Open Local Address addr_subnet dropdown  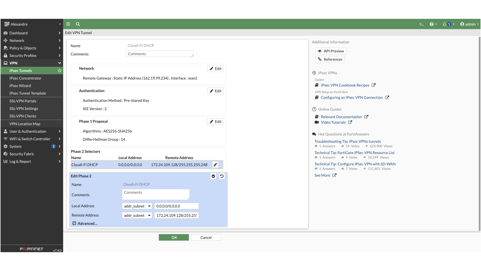tap(137, 206)
